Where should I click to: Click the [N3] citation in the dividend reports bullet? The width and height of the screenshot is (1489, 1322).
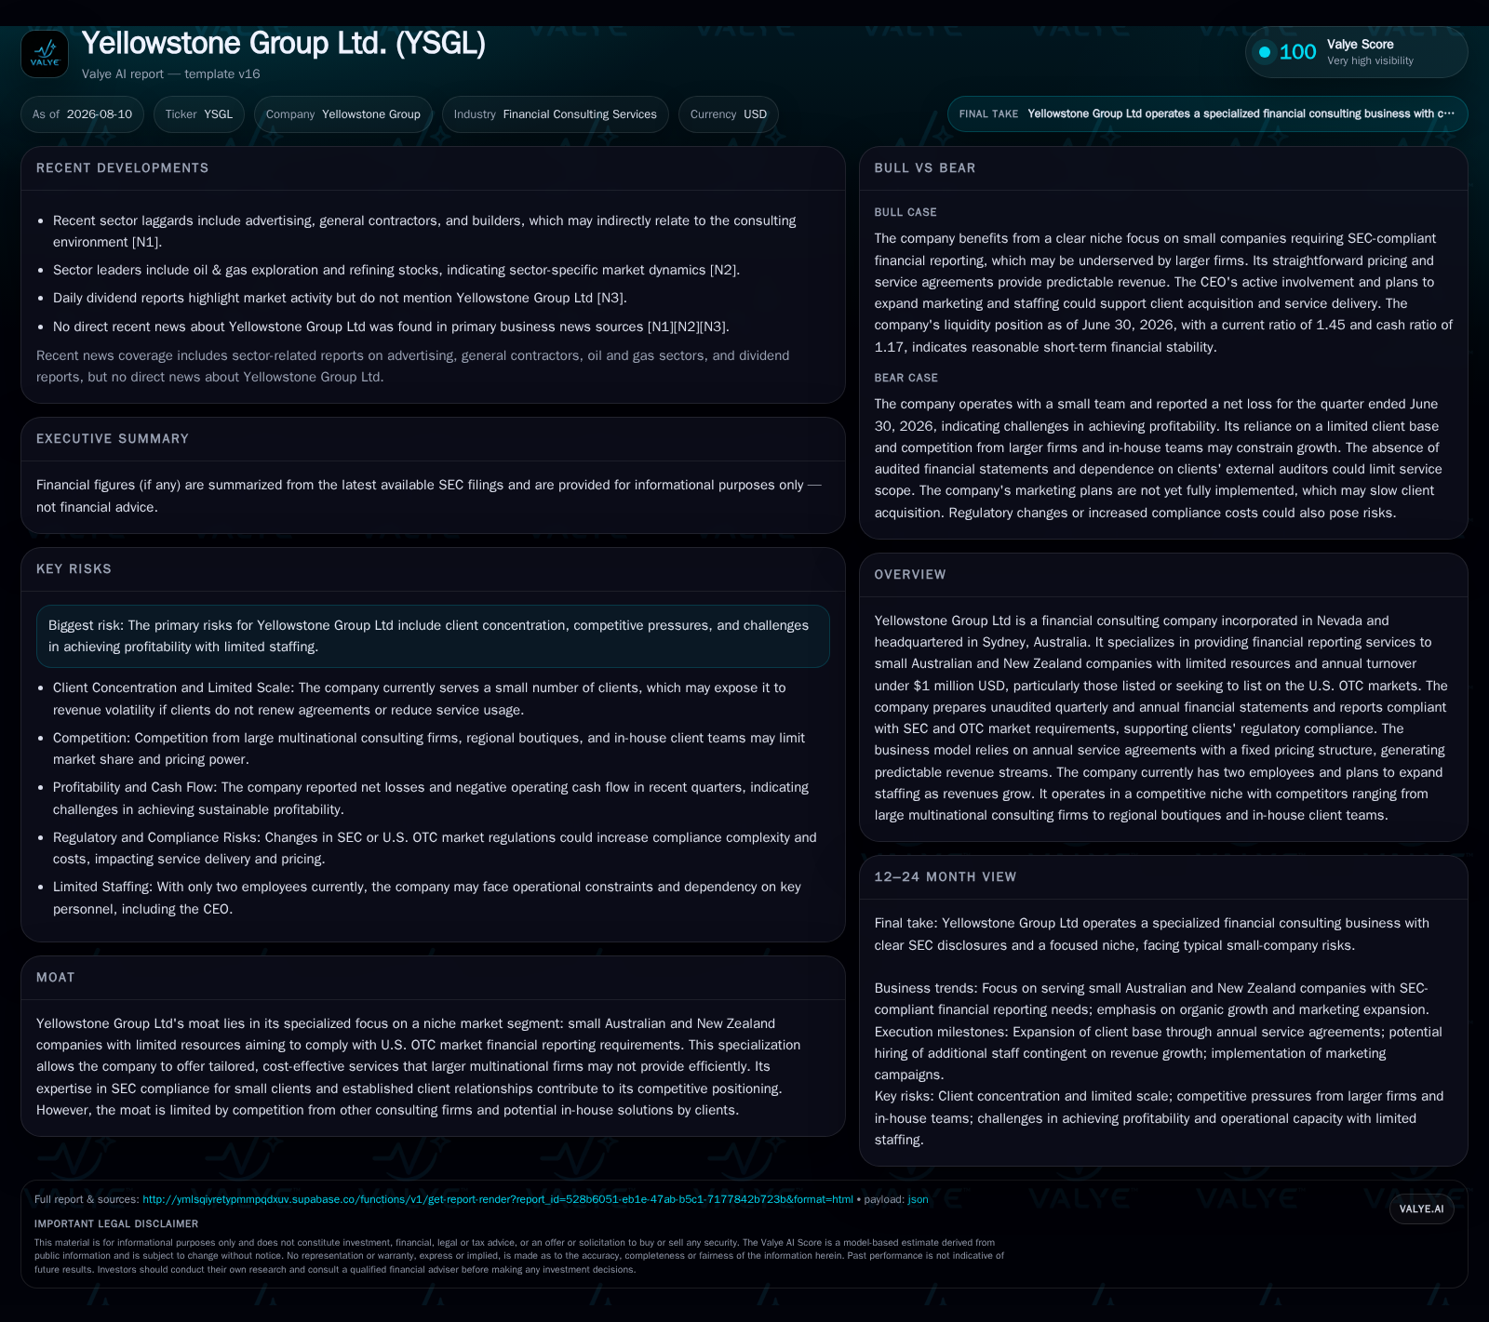tap(611, 298)
